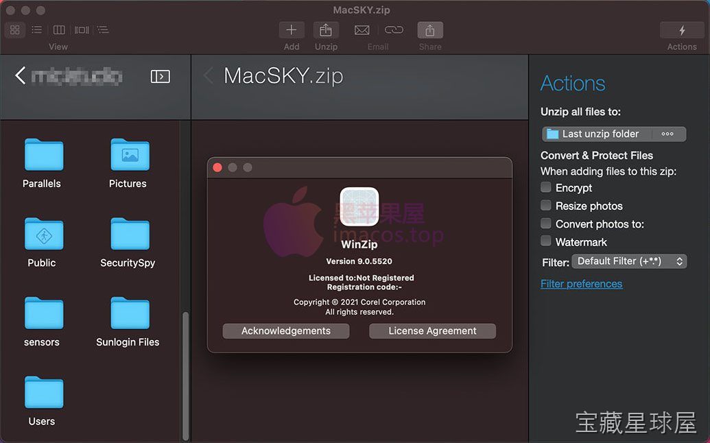Viewport: 710px width, 443px height.
Task: Click the Copyright 2021 Corel Corporation text
Action: pos(359,302)
